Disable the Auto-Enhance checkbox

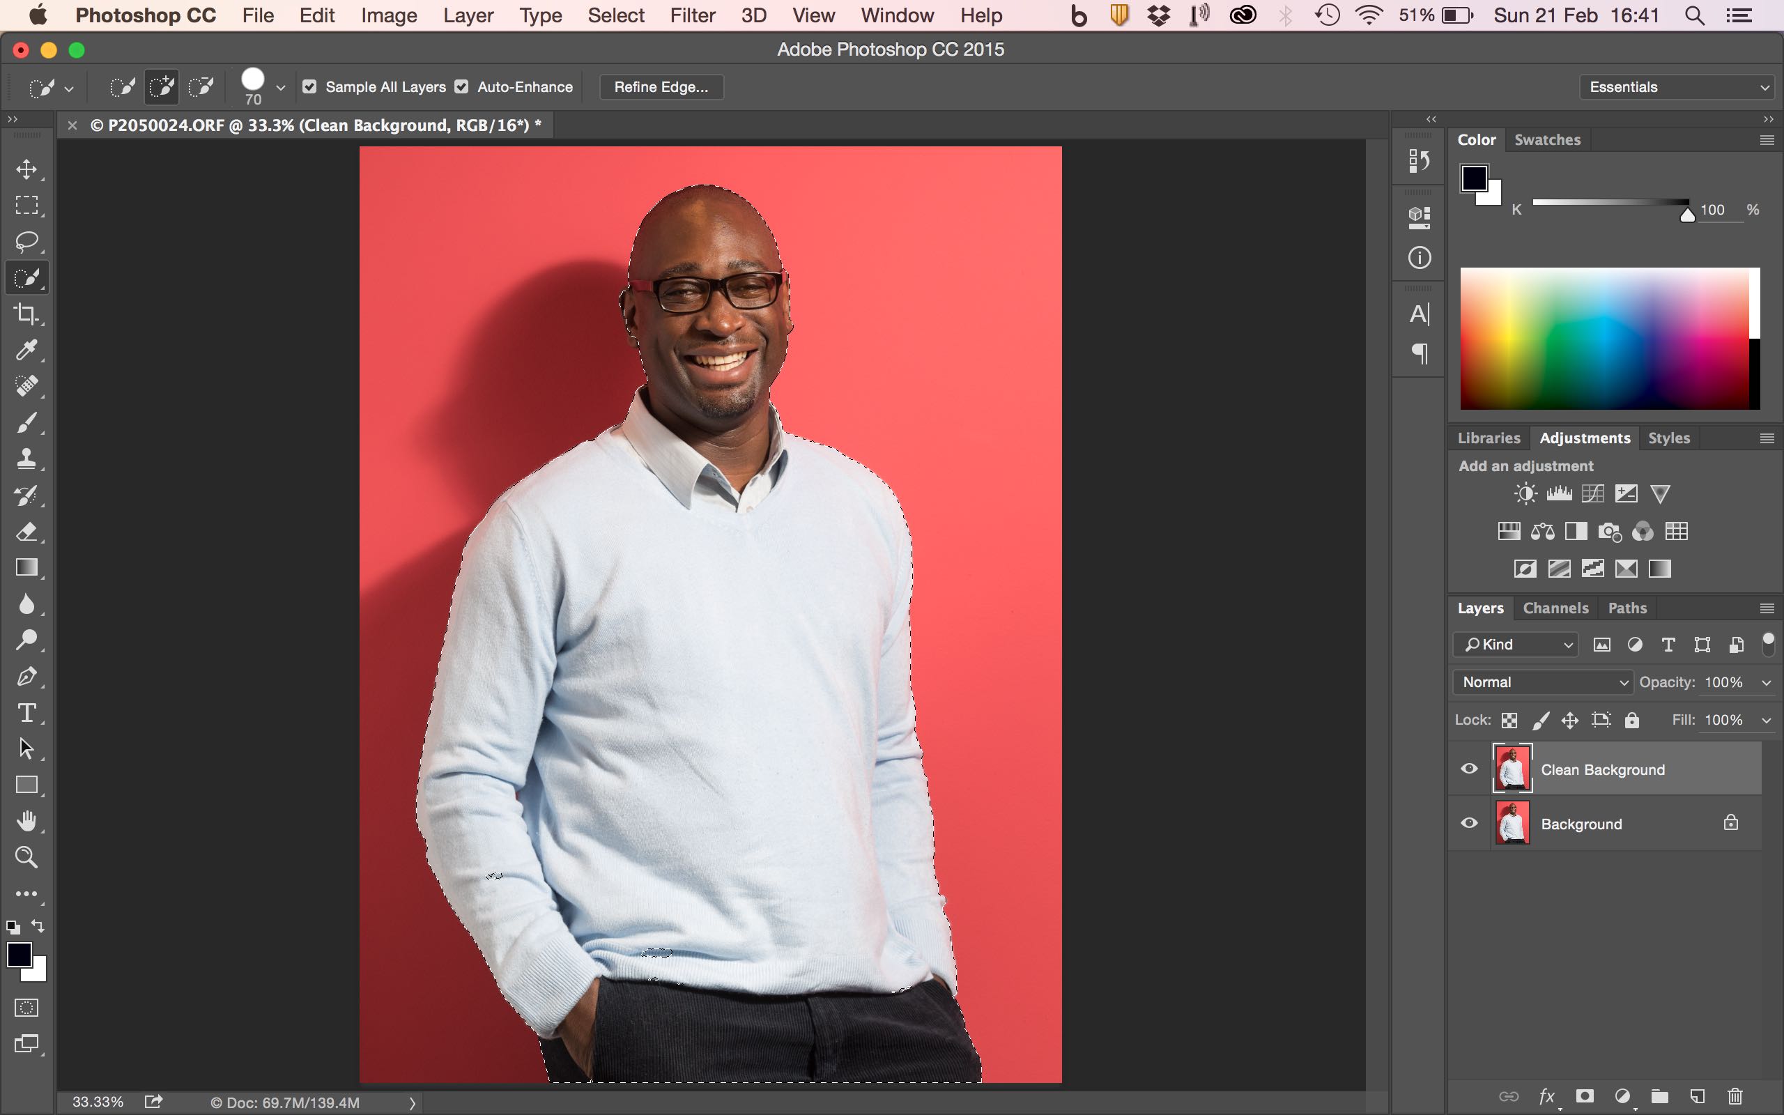click(461, 87)
